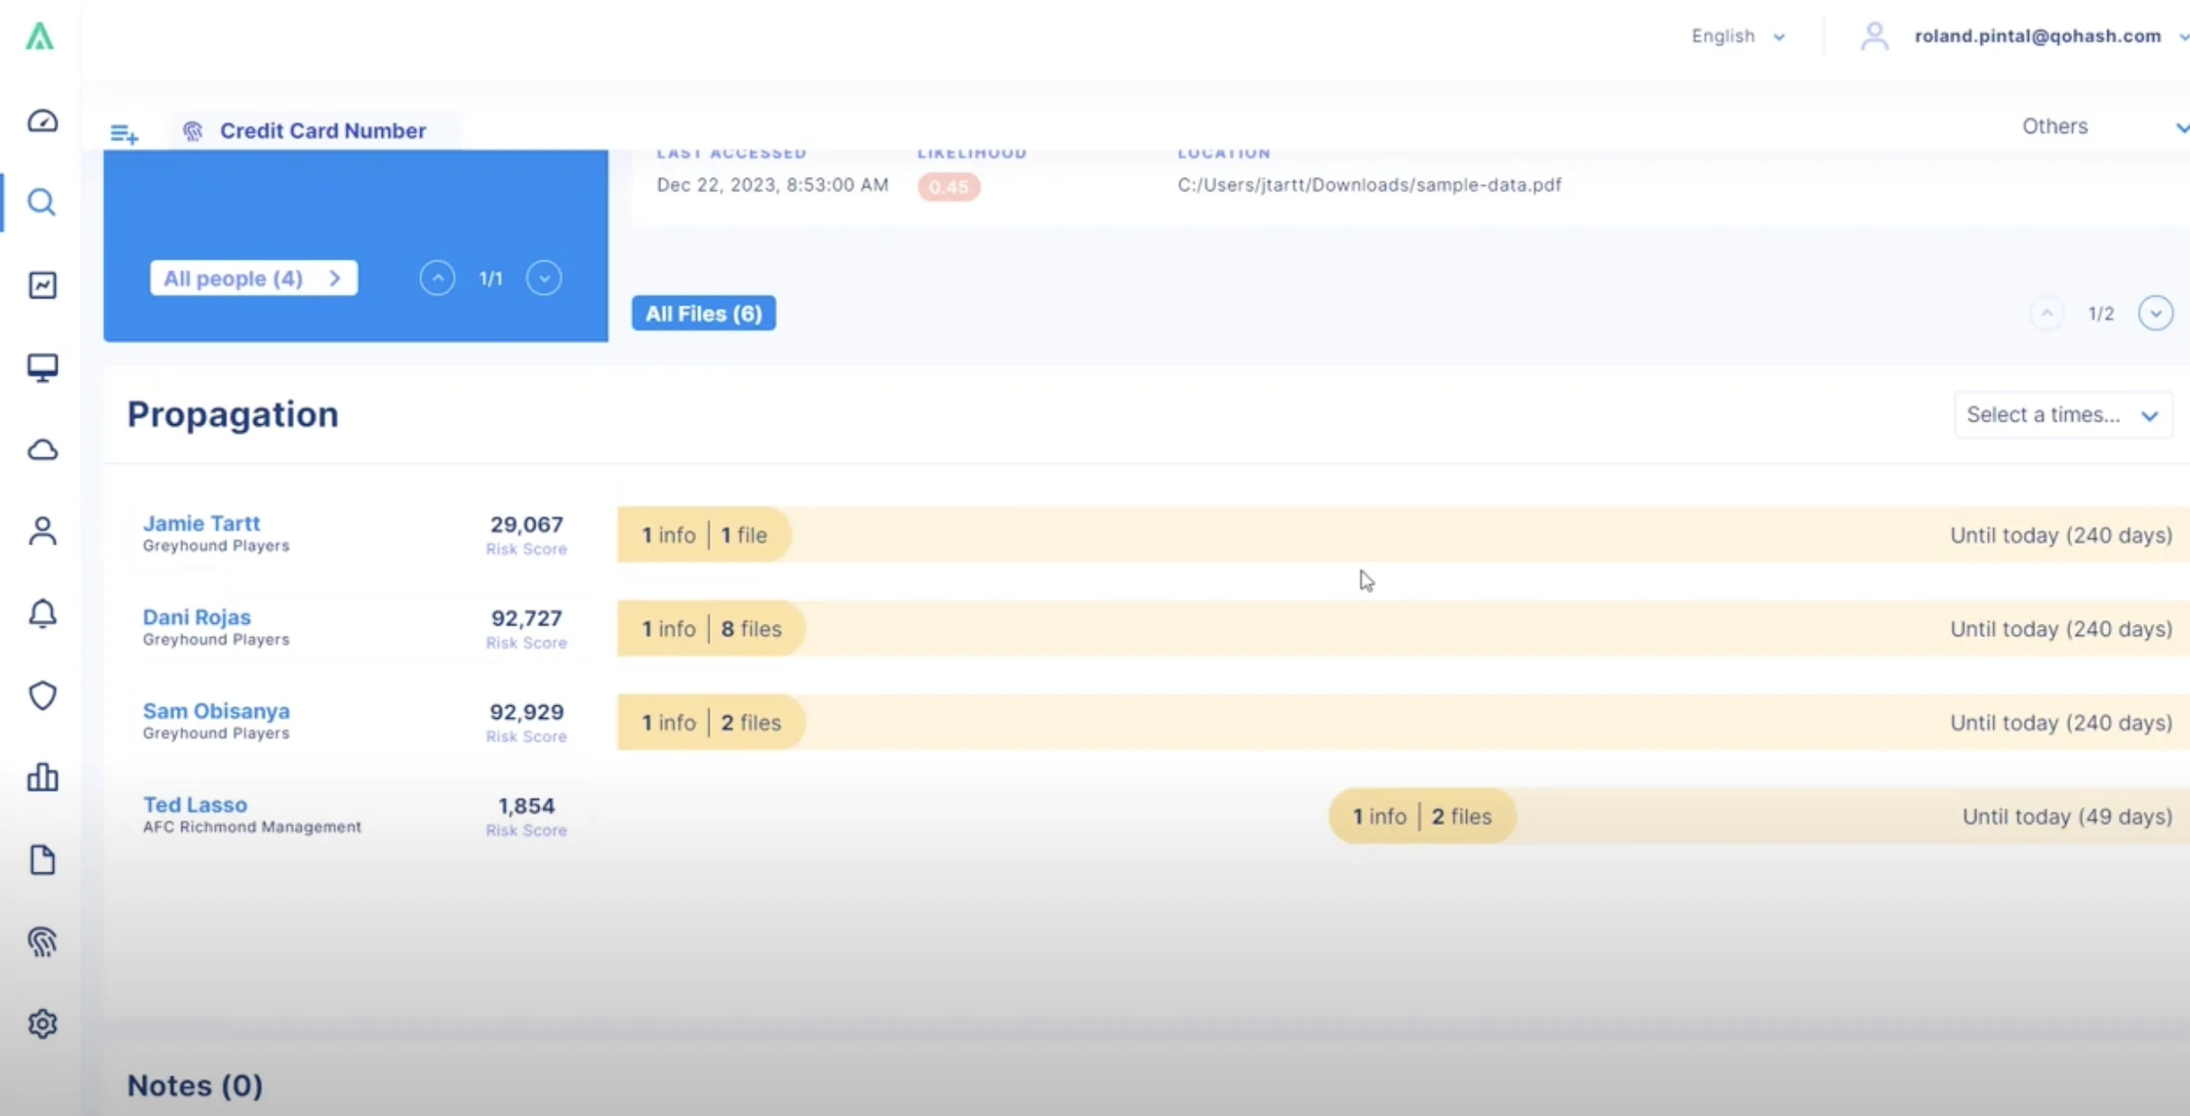Go to previous files page arrow
This screenshot has width=2190, height=1116.
[2047, 314]
